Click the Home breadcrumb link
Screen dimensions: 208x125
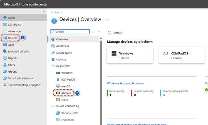[55, 12]
